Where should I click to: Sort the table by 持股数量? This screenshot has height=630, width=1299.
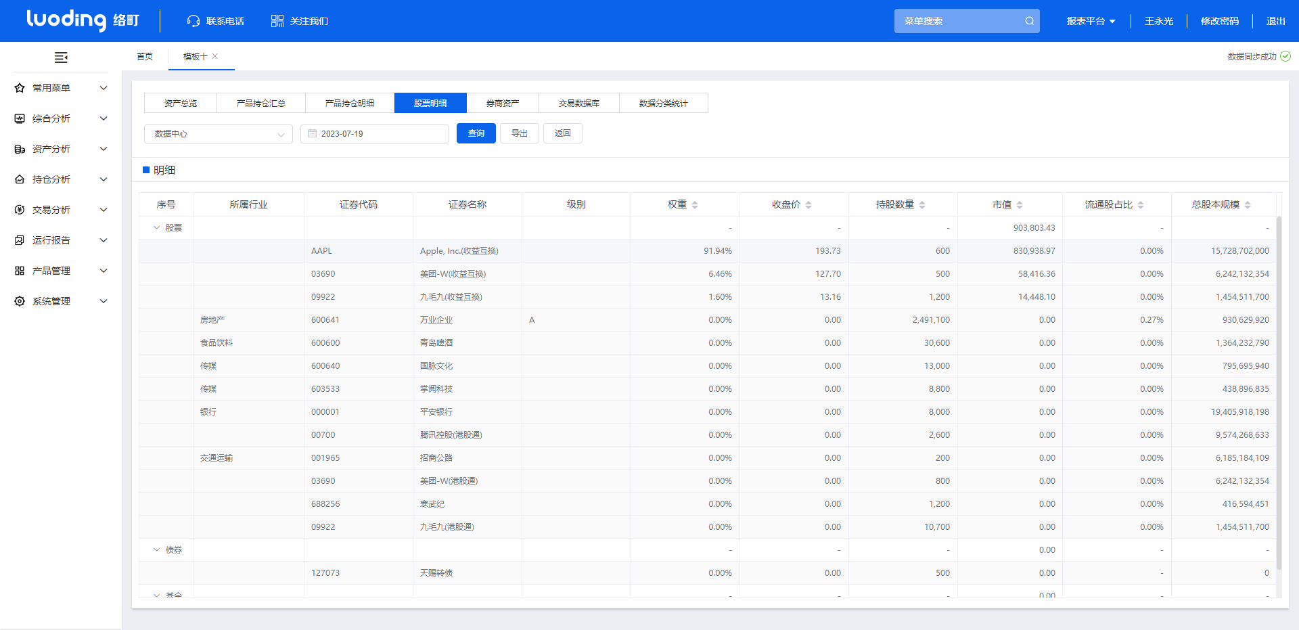tap(922, 205)
